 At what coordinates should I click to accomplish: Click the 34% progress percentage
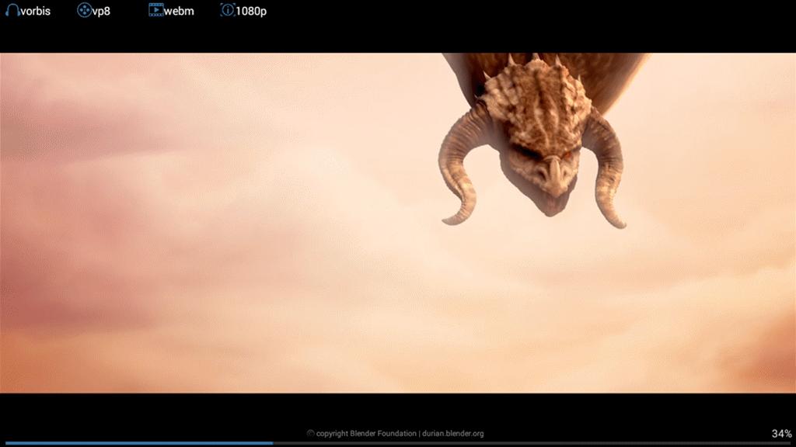[781, 434]
